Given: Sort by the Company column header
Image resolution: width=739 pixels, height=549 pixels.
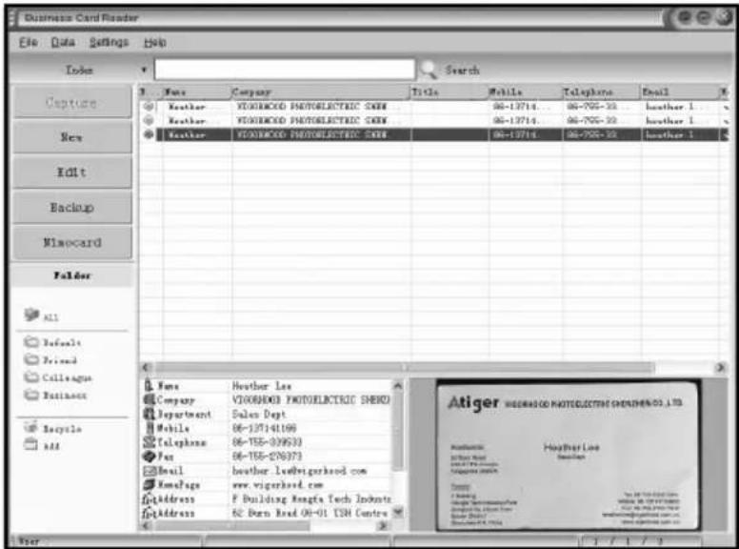Looking at the screenshot, I should (320, 91).
